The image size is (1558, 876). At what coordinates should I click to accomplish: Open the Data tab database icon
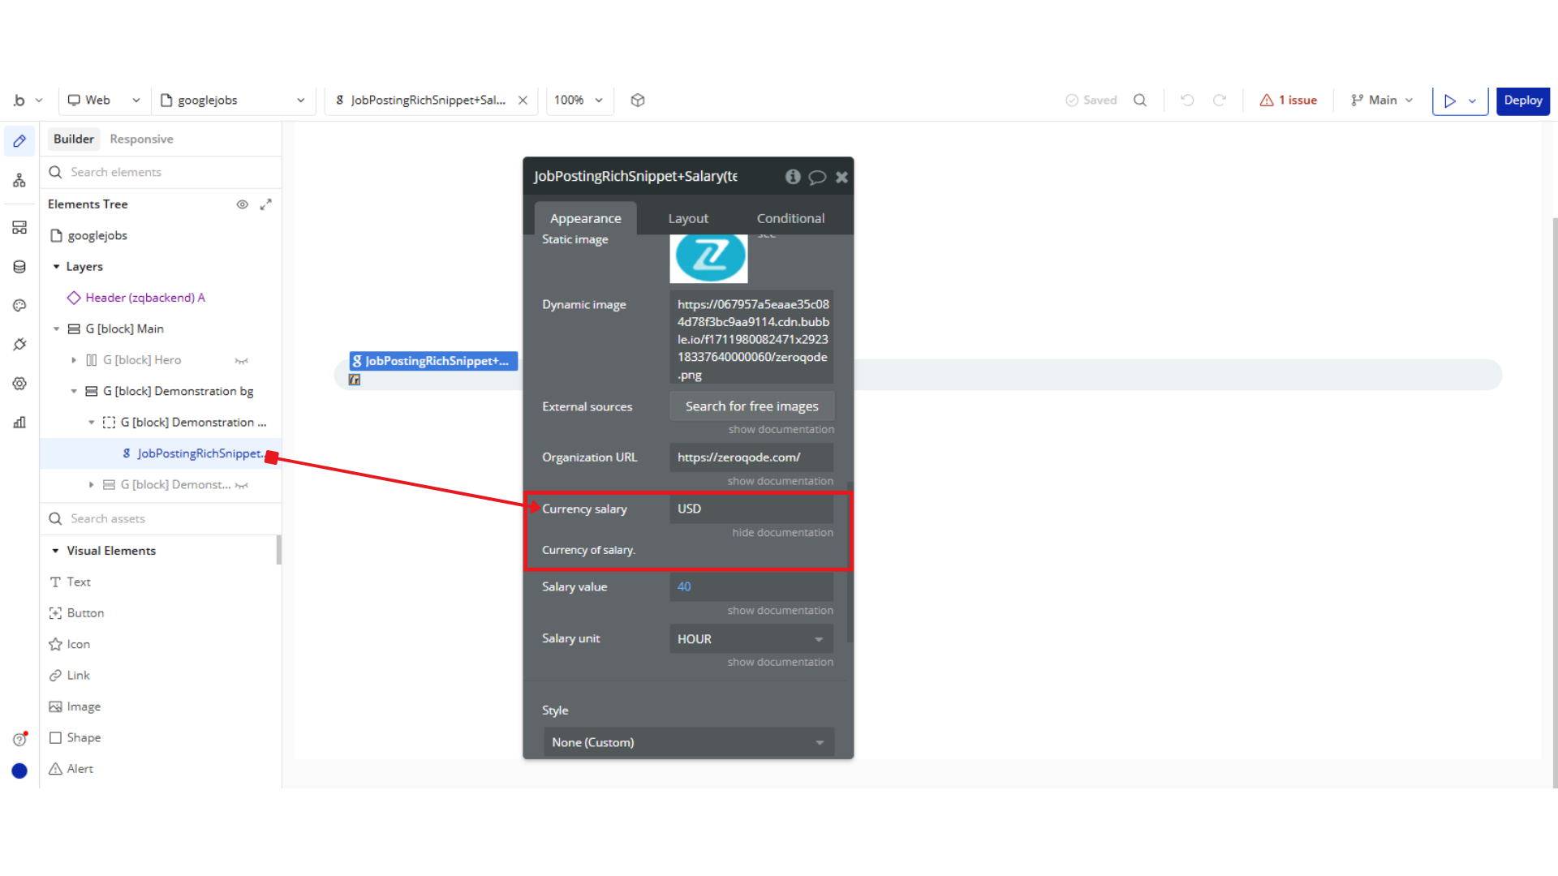click(x=19, y=267)
